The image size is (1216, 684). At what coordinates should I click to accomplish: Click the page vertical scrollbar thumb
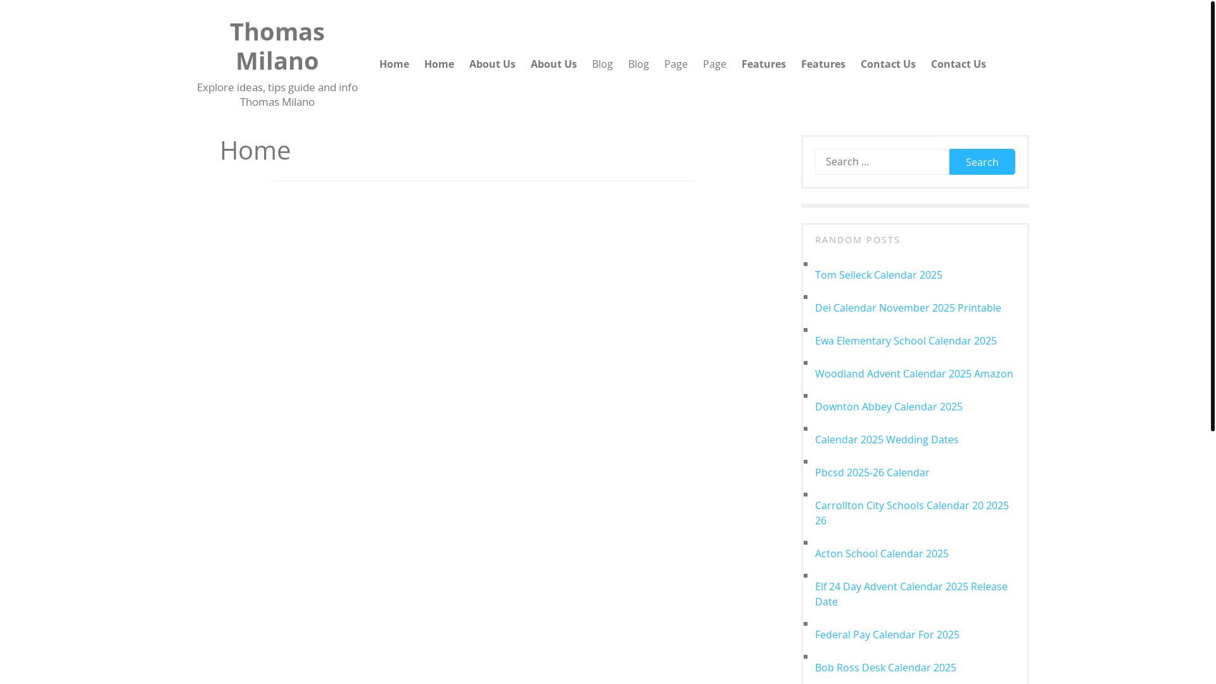(1212, 215)
